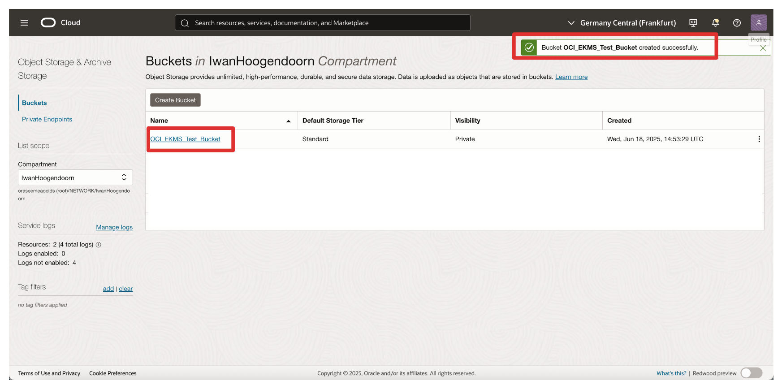Click the info icon next to Resources
The height and width of the screenshot is (389, 782).
point(99,245)
